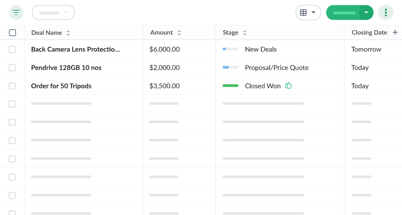
Task: Sort Stage column using sort arrows
Action: click(x=245, y=33)
